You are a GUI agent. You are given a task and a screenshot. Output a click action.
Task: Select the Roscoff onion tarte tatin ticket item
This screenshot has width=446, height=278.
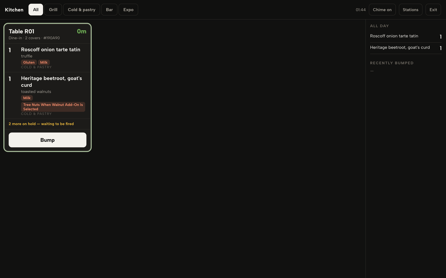pos(47,58)
